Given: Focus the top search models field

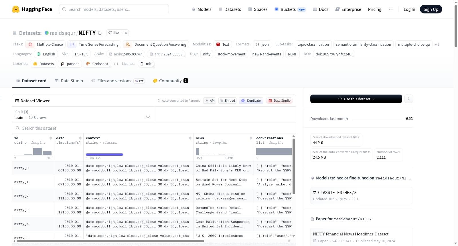Looking at the screenshot, I should tap(114, 9).
